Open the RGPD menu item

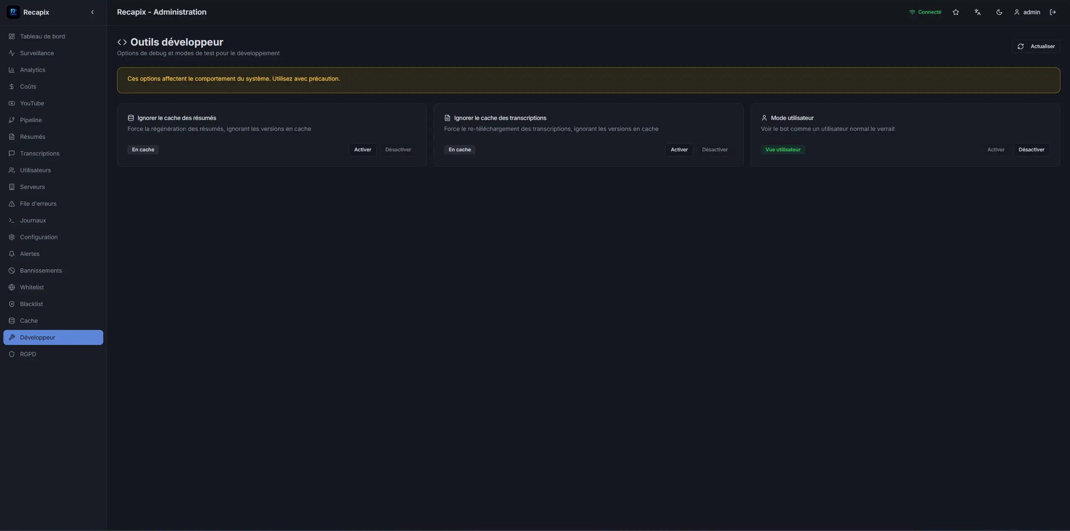(28, 354)
